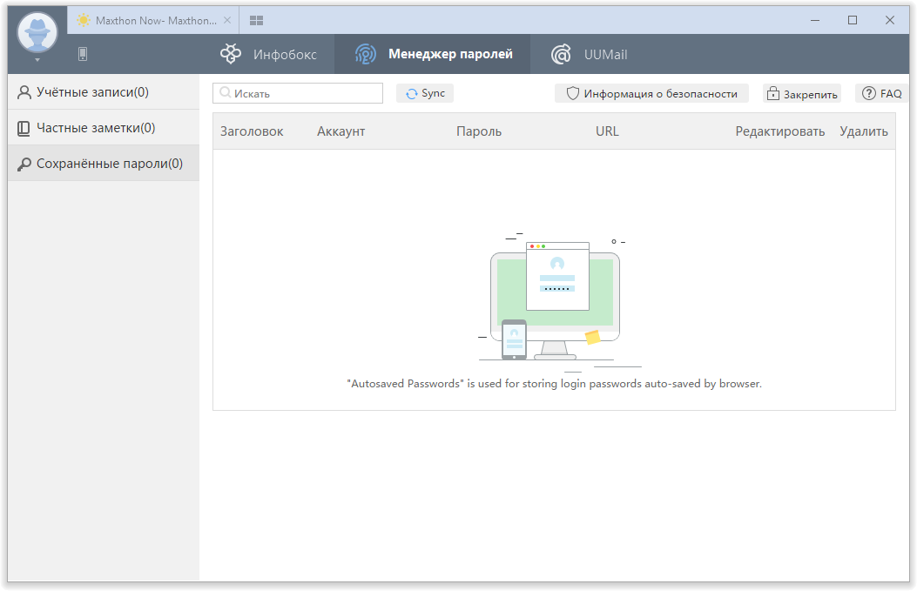Select the Maxthon Now browser tab
The image size is (917, 591).
coord(154,21)
